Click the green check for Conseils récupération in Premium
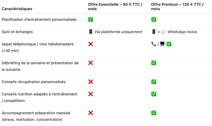Image resolution: width=212 pixels, height=126 pixels. [x=154, y=82]
